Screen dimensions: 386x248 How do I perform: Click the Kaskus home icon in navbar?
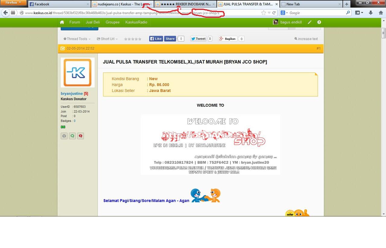[62, 22]
